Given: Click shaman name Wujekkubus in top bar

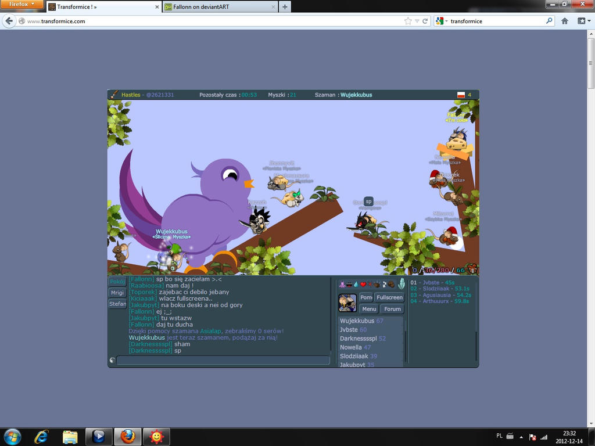Looking at the screenshot, I should (356, 95).
